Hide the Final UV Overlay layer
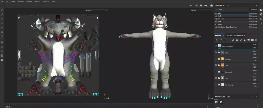The width and height of the screenshot is (263, 108). pos(216,46)
